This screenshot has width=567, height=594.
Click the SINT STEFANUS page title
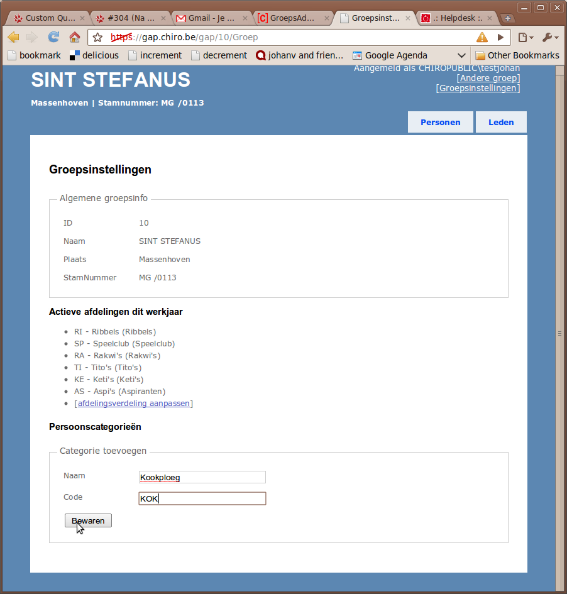(111, 80)
